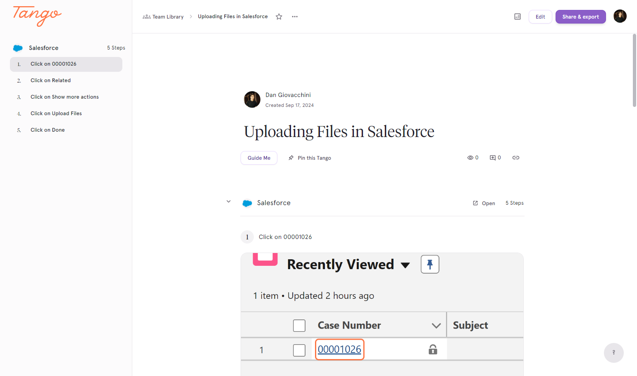Select step 3 Click on Show more actions
This screenshot has width=637, height=376.
coord(66,97)
